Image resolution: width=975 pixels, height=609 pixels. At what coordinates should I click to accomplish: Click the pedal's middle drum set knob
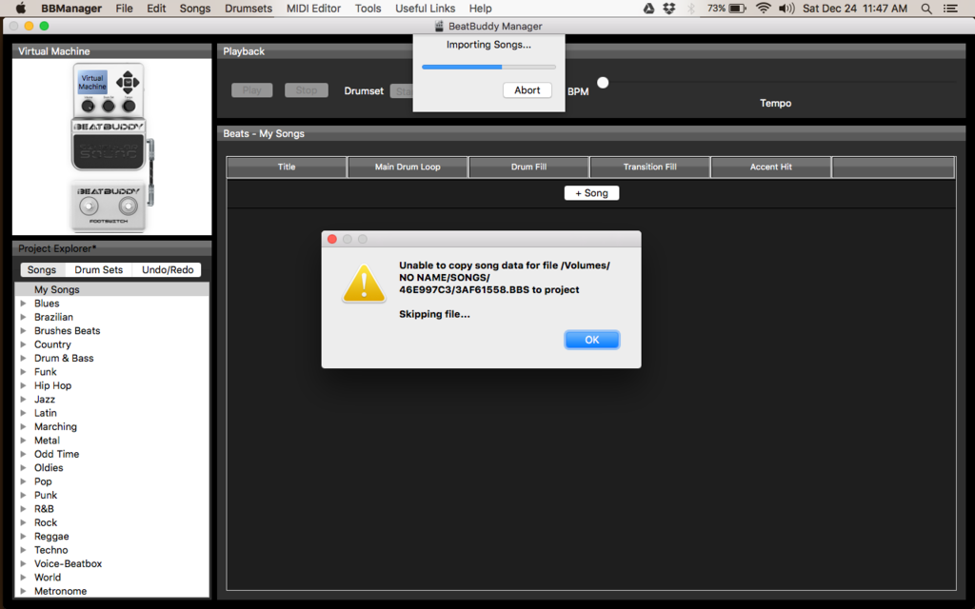[x=109, y=107]
